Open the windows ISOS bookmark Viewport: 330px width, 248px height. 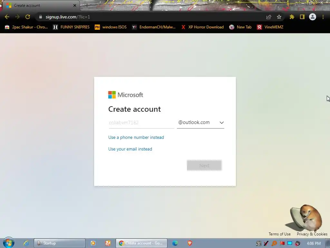[x=111, y=27]
